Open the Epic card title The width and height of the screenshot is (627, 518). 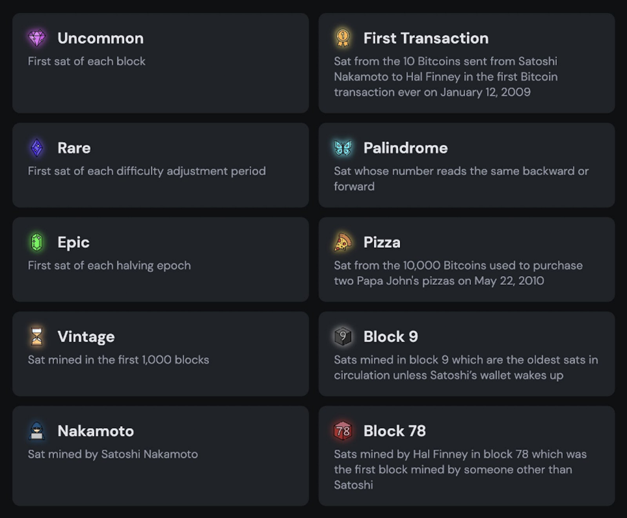click(x=73, y=243)
